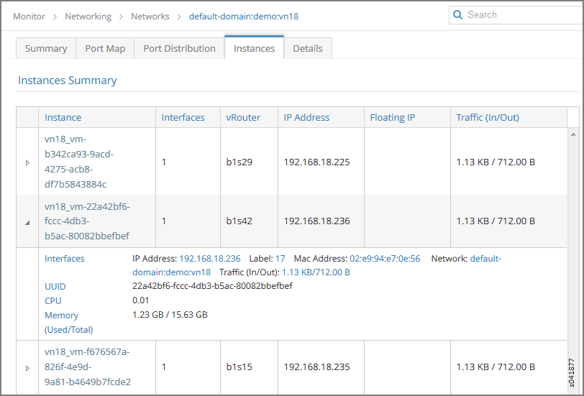The width and height of the screenshot is (584, 396).
Task: Sort by the vRouter column header
Action: coord(243,117)
